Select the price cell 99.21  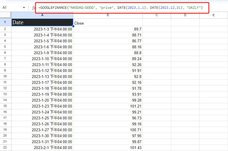click(x=108, y=112)
